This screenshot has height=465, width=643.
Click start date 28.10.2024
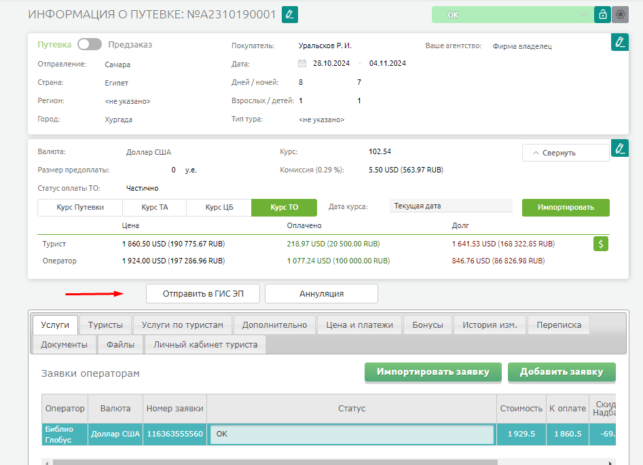point(331,63)
